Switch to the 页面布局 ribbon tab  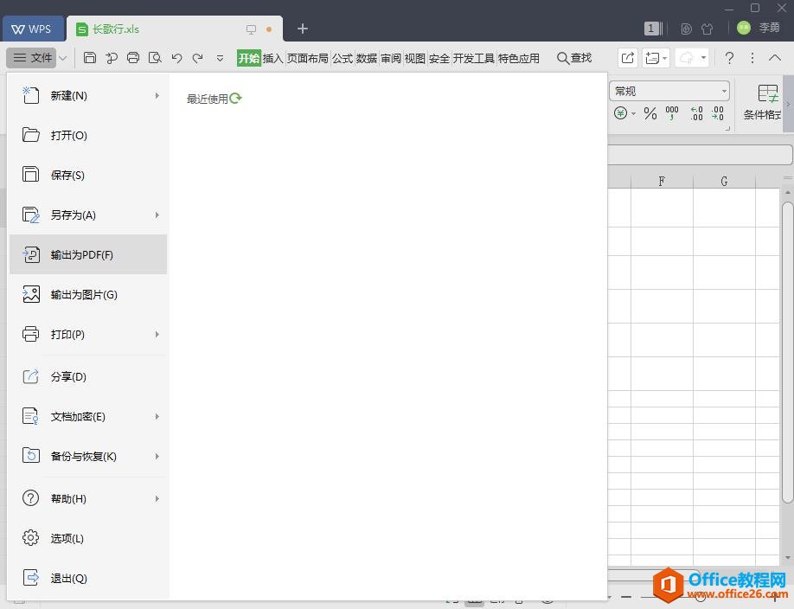coord(307,58)
